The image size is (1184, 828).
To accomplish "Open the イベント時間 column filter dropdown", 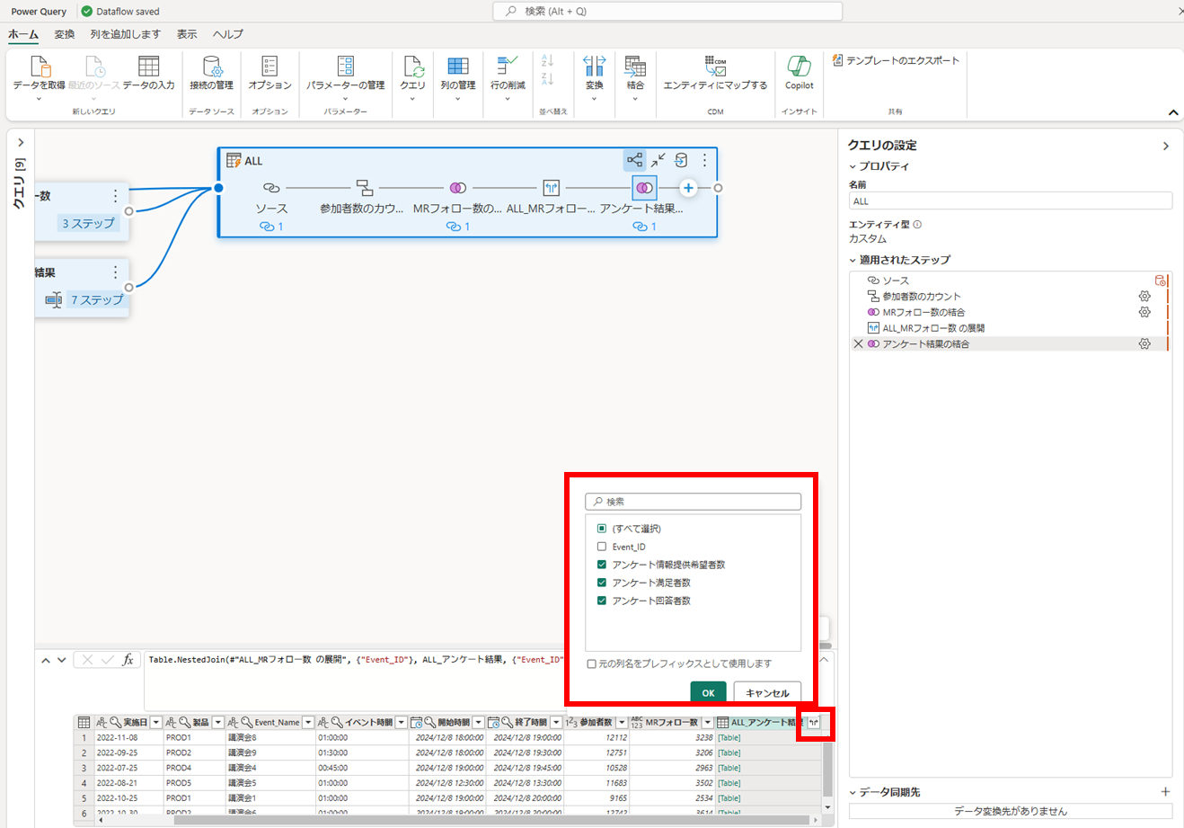I will tap(402, 722).
